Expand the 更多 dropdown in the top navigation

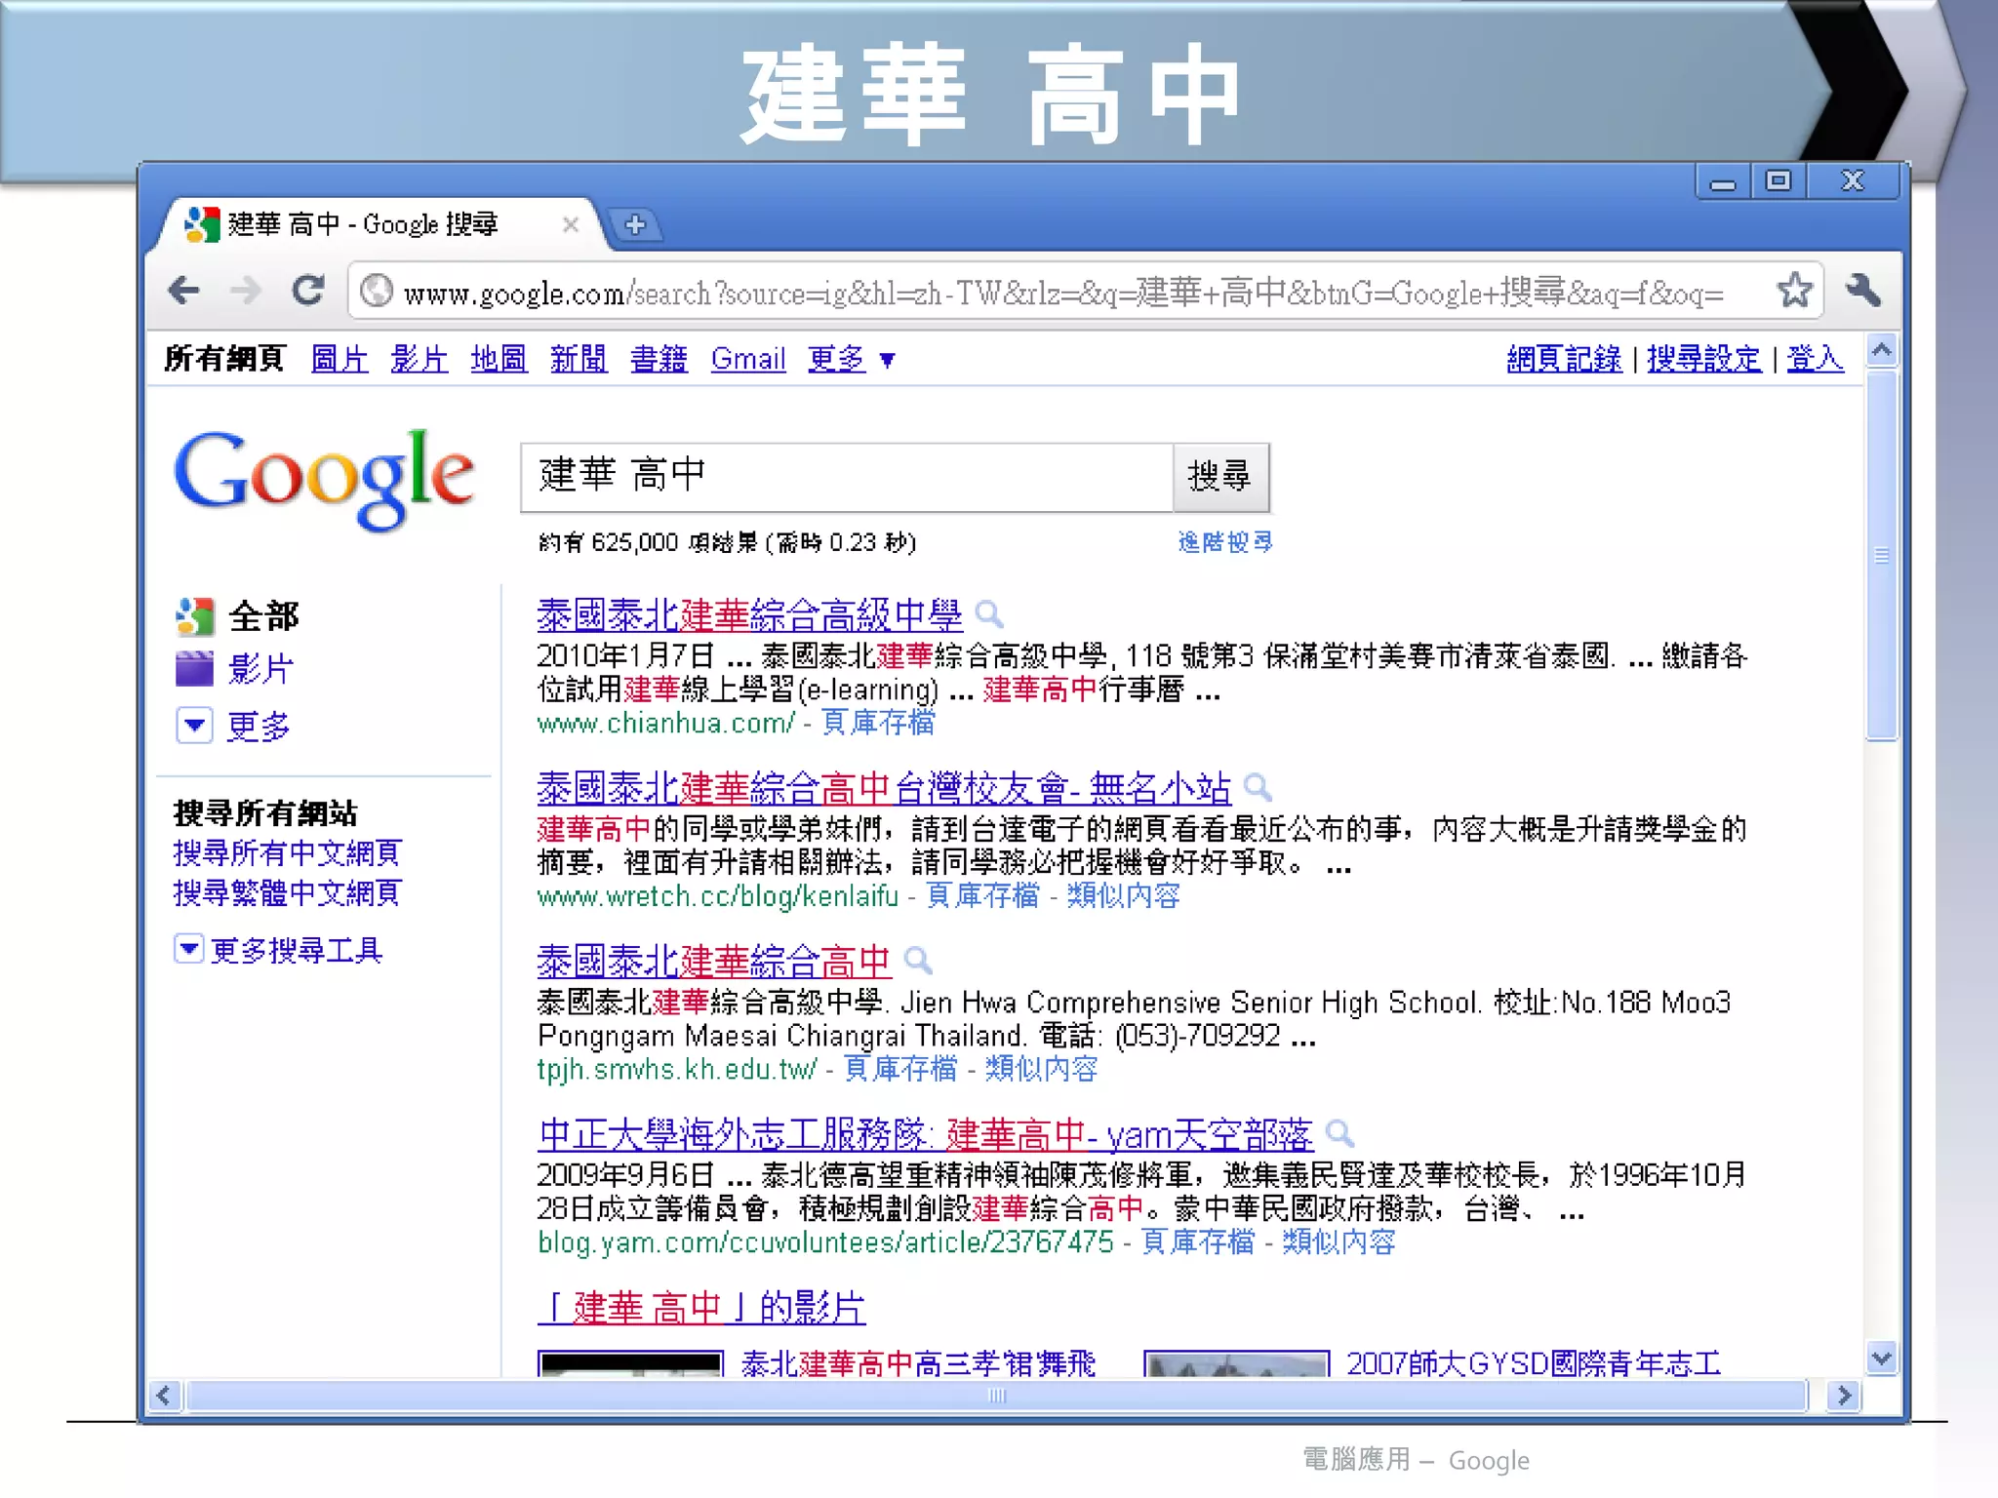coord(852,359)
